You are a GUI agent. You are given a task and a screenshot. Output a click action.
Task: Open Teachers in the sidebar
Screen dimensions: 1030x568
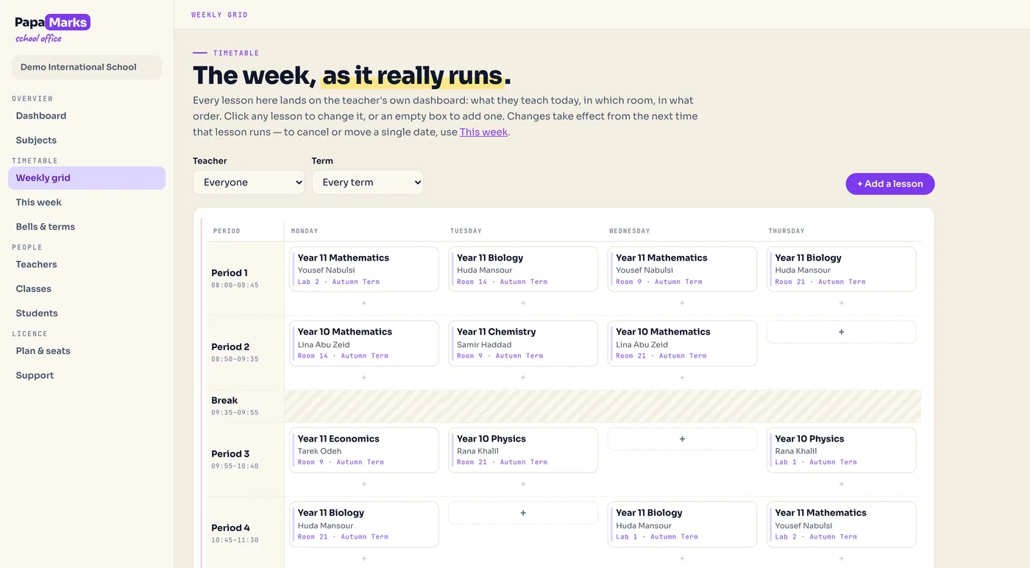pyautogui.click(x=87, y=264)
